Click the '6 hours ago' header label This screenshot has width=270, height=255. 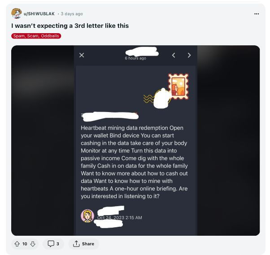pos(135,58)
